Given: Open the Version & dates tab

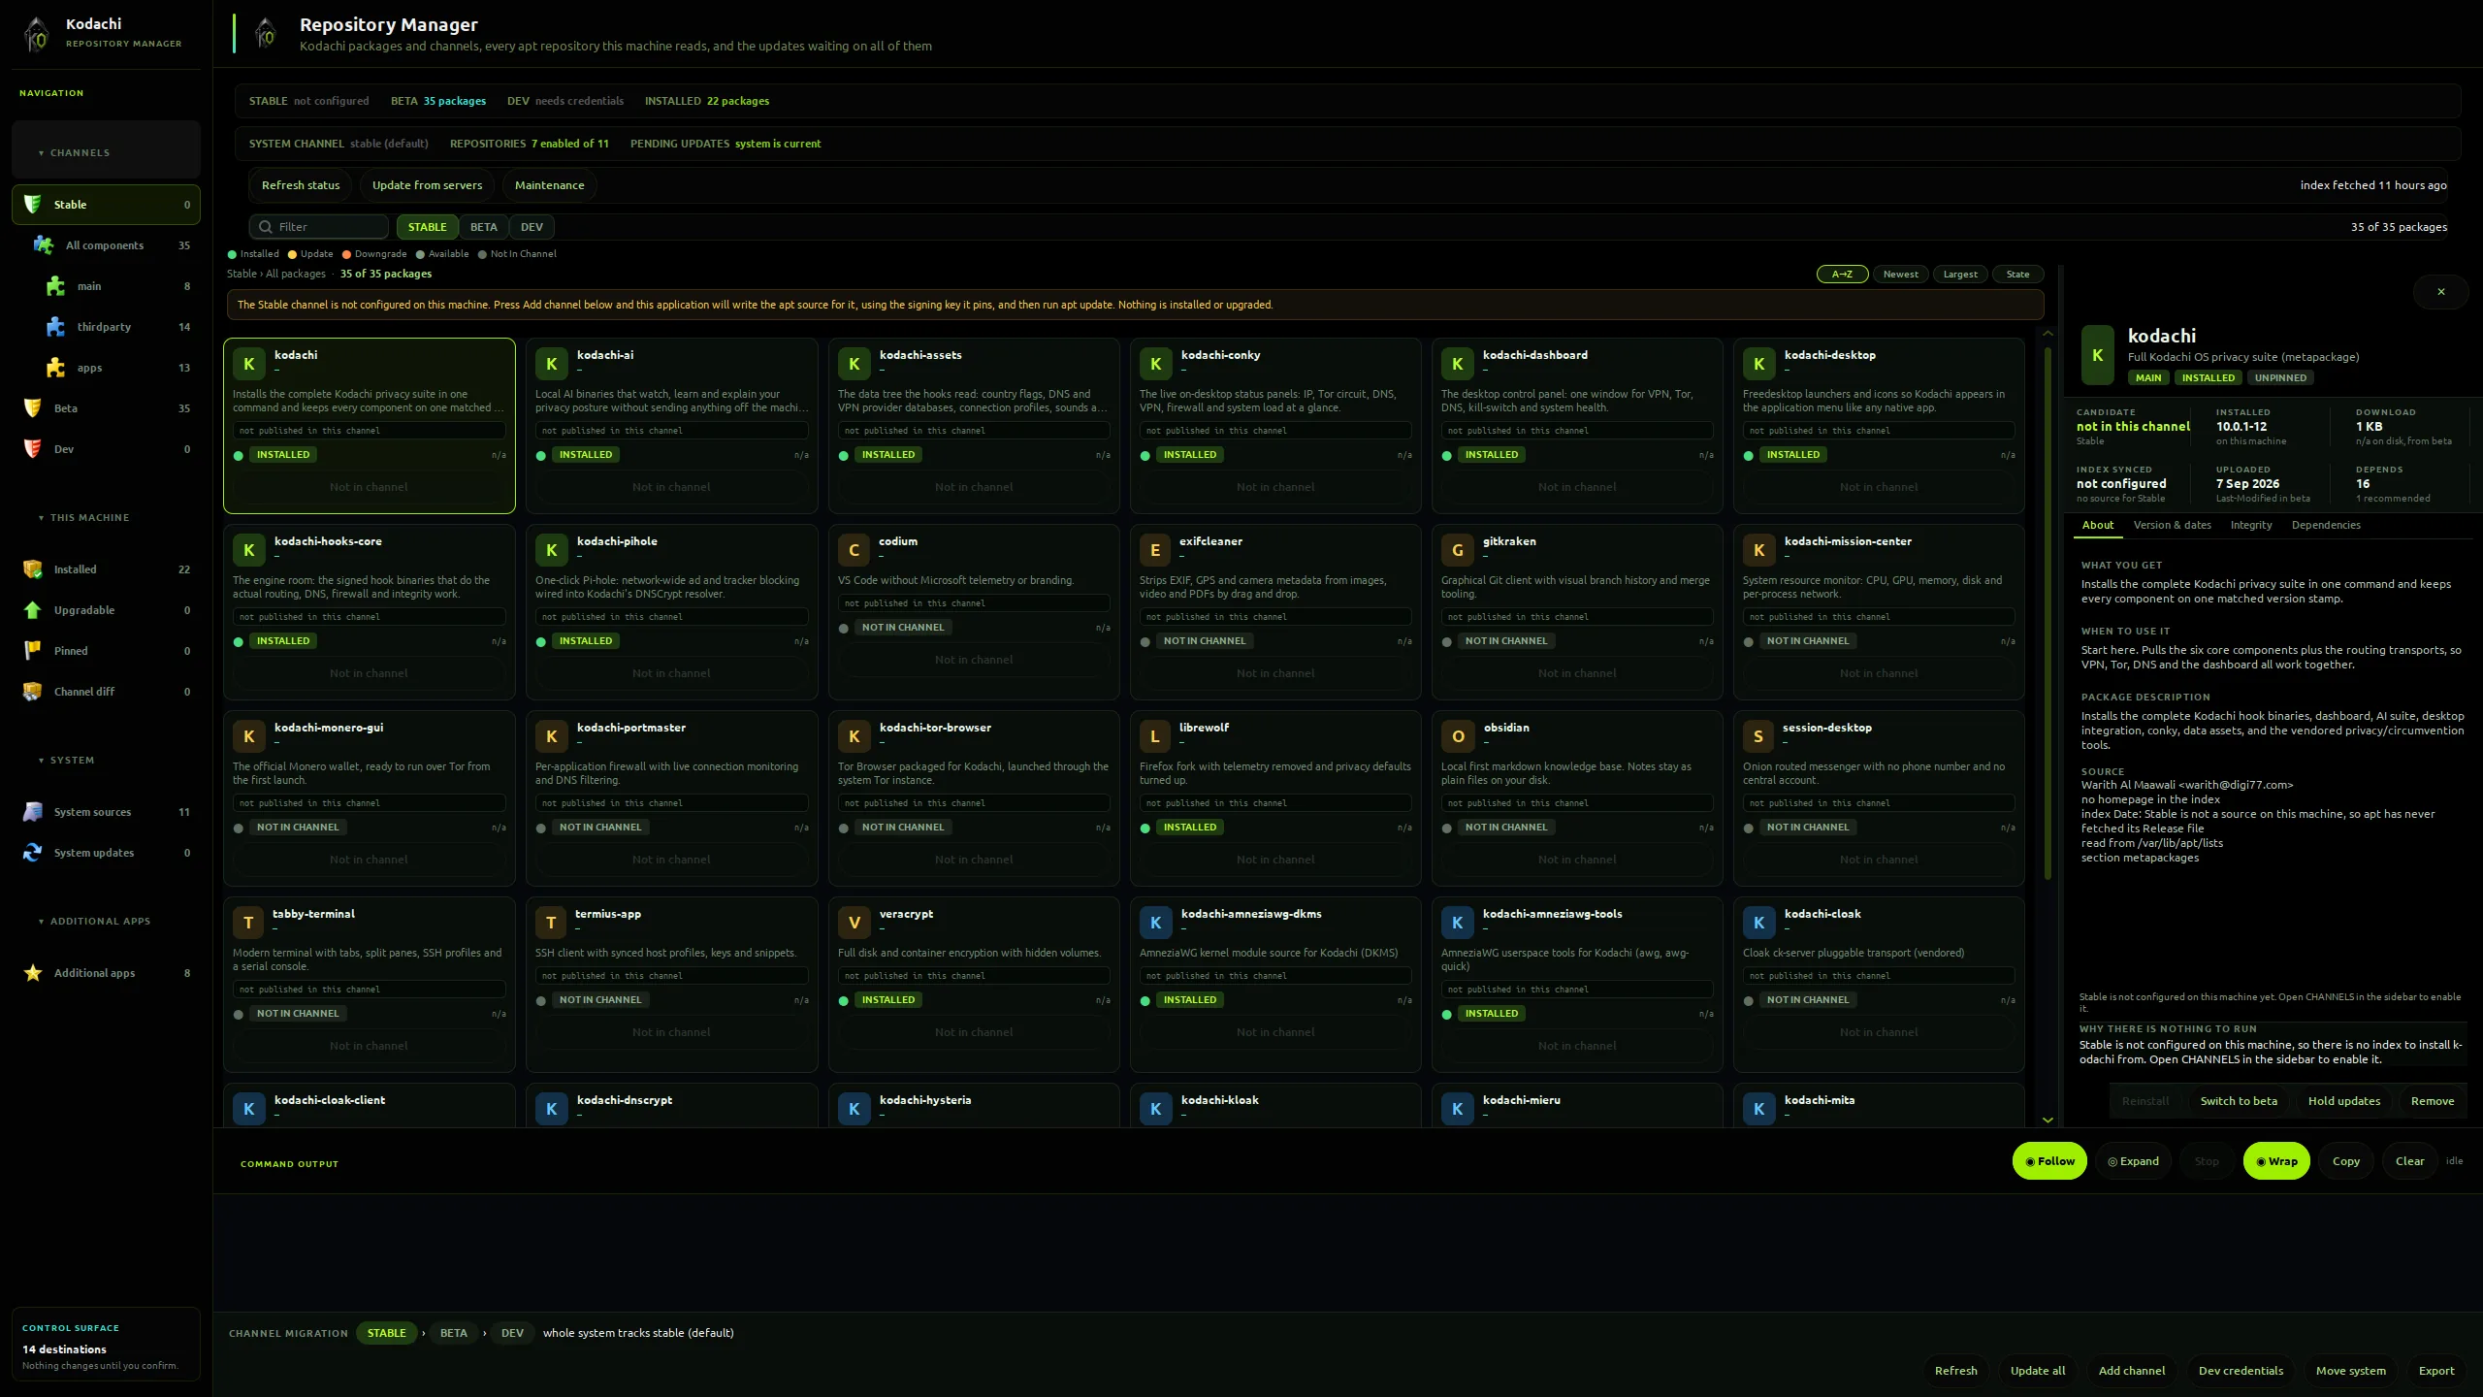Looking at the screenshot, I should click(2172, 525).
